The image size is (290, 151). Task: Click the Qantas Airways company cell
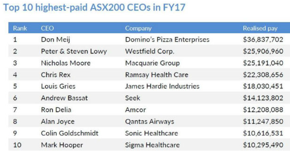(149, 122)
